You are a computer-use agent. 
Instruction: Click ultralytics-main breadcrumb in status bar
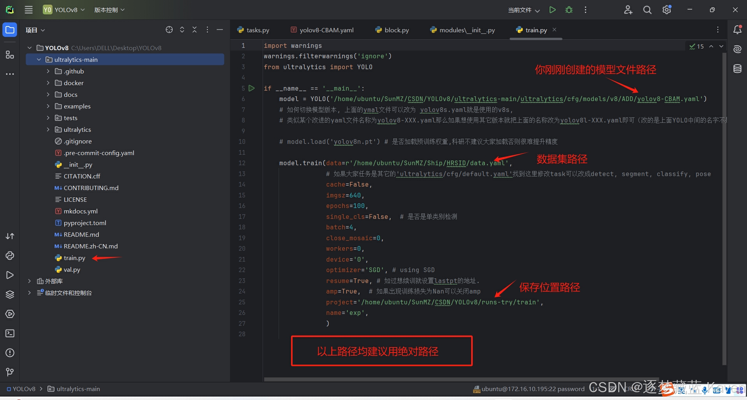[74, 389]
